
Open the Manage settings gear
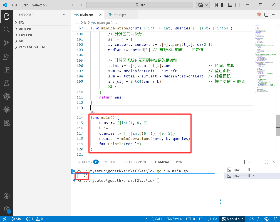(x=7, y=209)
